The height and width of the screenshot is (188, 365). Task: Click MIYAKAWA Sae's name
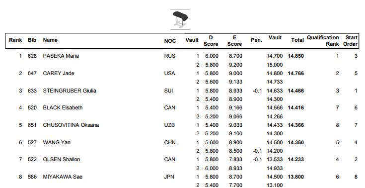point(63,177)
